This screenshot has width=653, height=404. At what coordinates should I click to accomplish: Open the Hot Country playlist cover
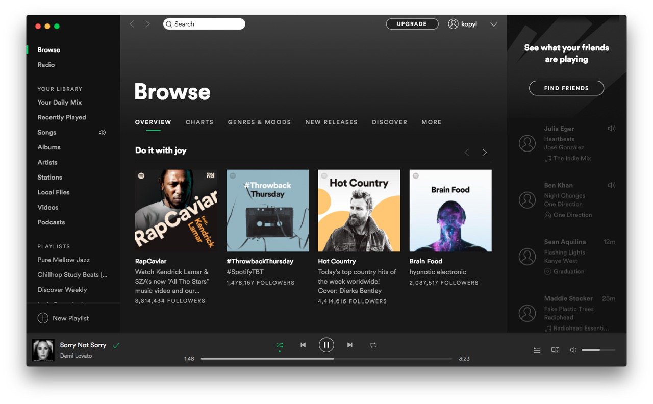359,211
